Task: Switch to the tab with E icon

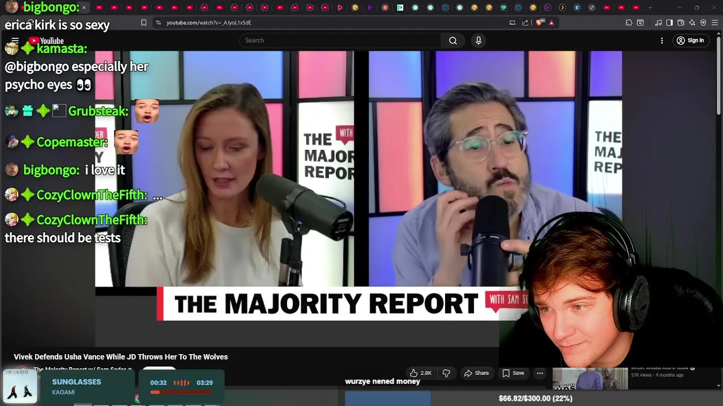Action: point(577,7)
